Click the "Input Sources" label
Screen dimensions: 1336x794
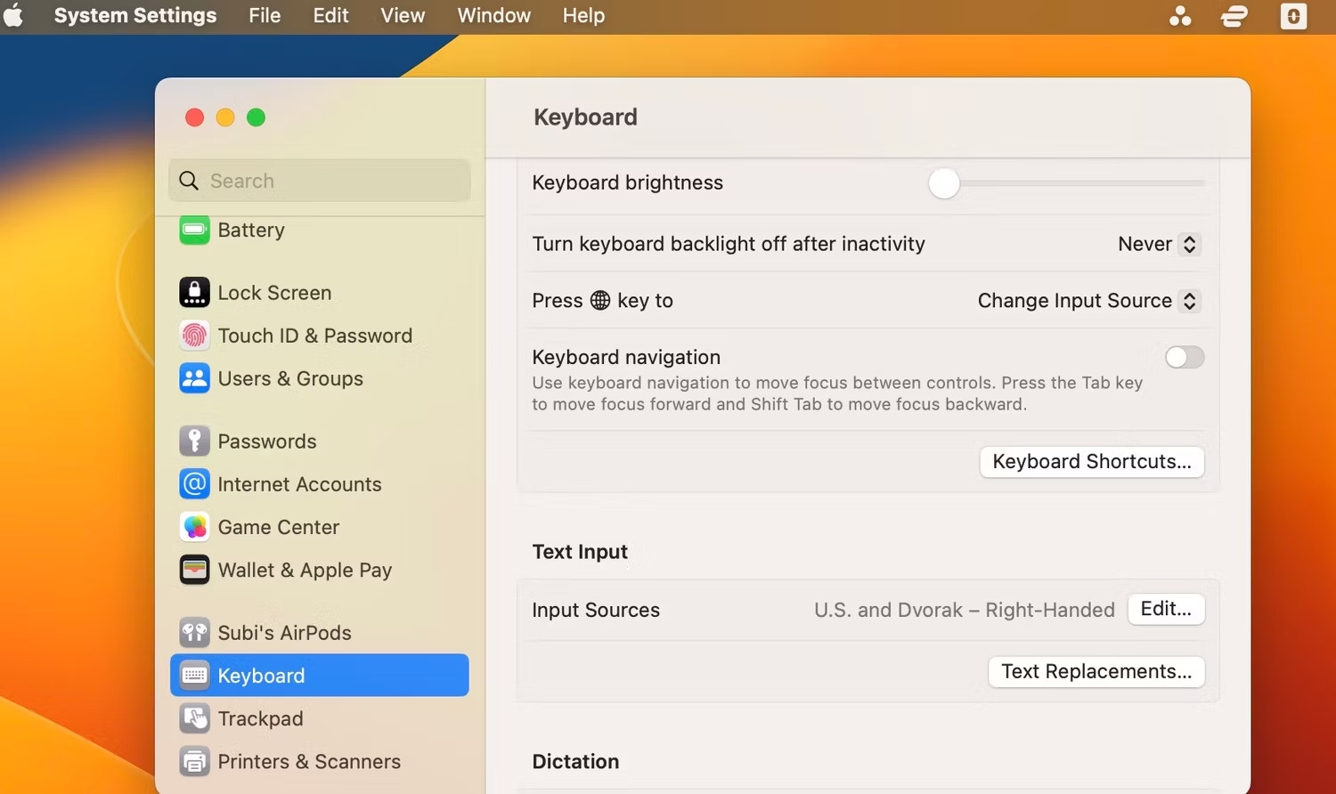coord(596,610)
